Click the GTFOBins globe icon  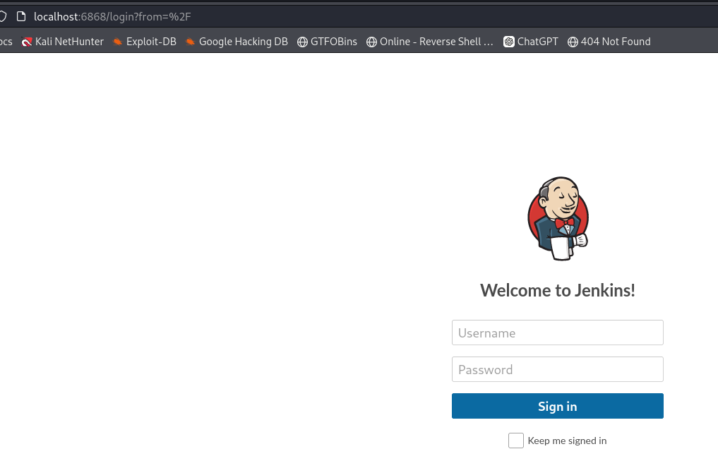(x=302, y=42)
